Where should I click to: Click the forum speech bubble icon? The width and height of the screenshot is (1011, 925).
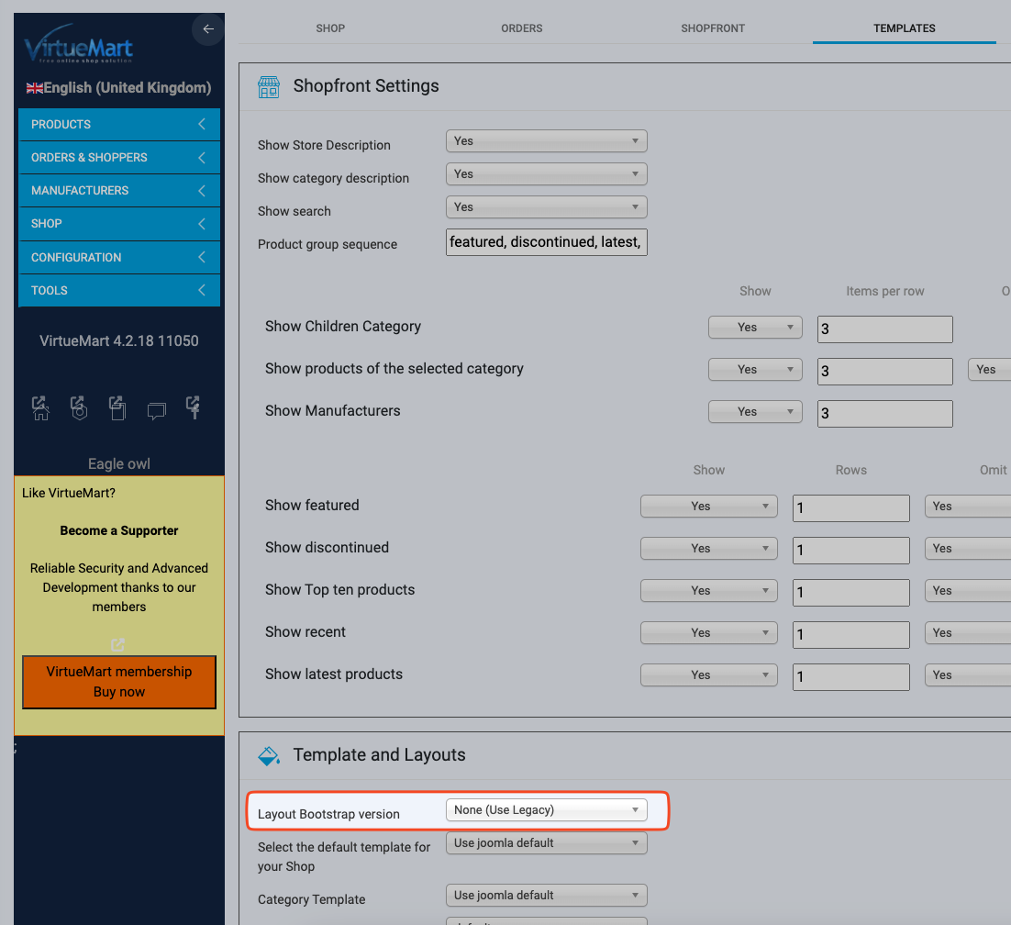coord(156,411)
